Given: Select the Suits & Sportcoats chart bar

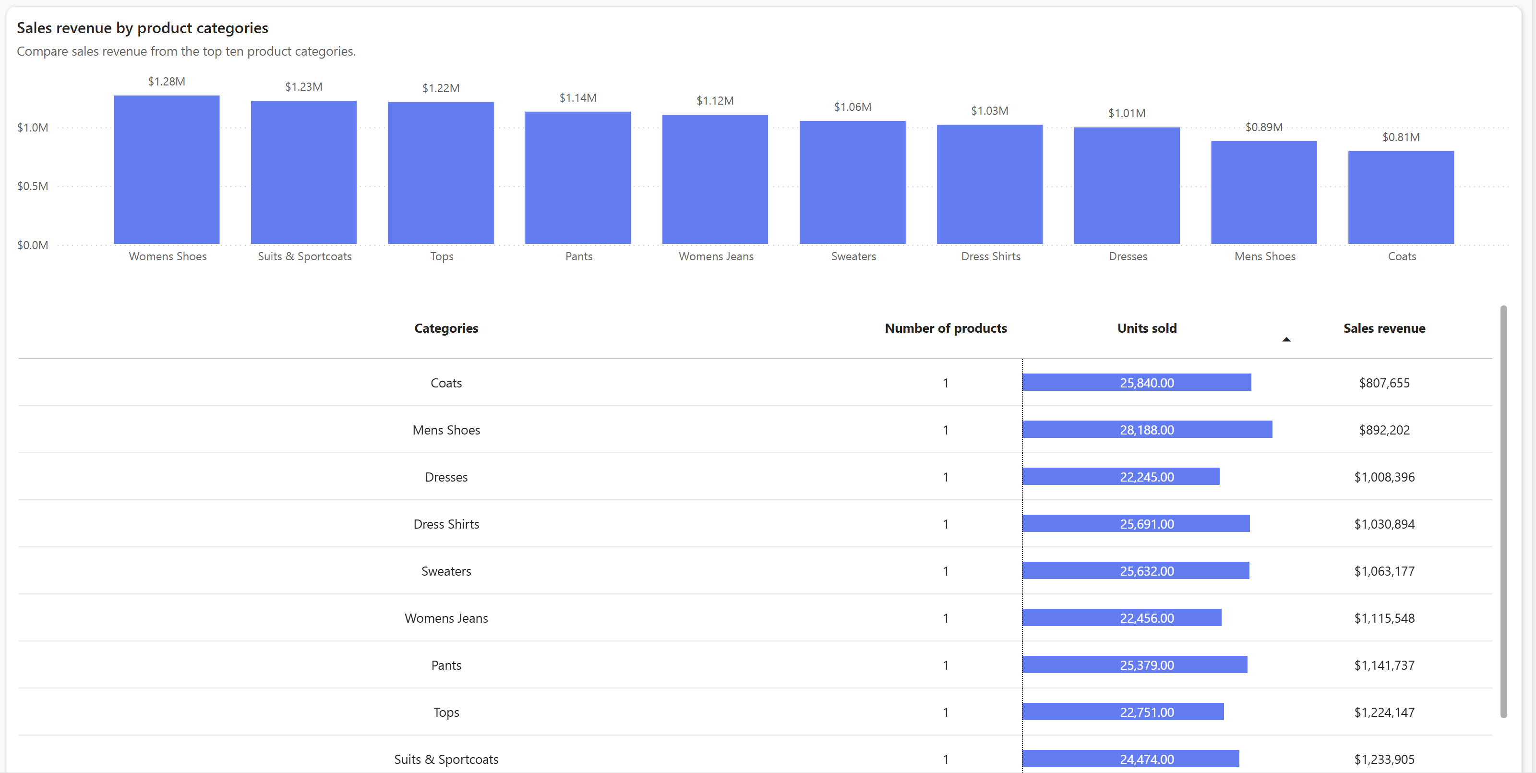Looking at the screenshot, I should [303, 172].
